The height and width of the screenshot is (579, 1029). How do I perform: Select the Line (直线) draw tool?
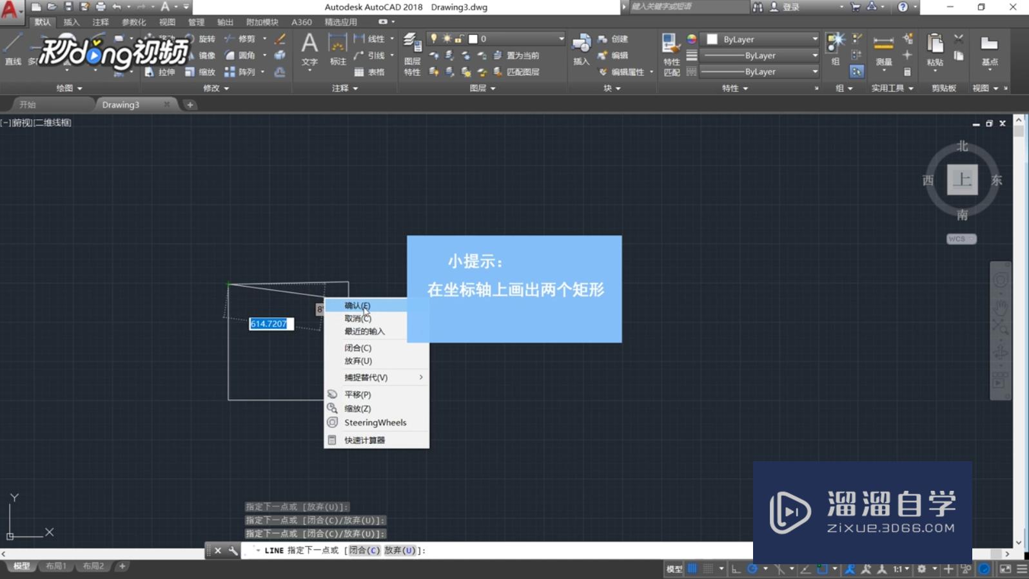click(x=12, y=50)
